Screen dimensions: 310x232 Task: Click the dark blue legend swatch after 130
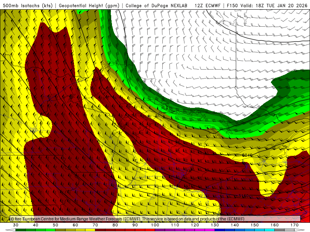[x=220, y=230]
